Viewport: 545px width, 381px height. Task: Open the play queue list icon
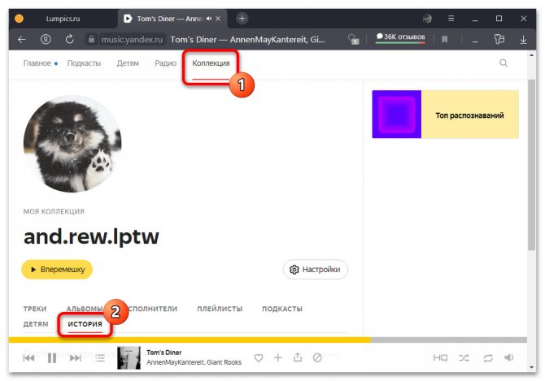pyautogui.click(x=100, y=357)
